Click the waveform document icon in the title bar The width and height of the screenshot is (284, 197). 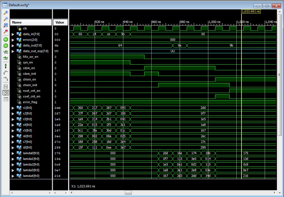[x=5, y=5]
